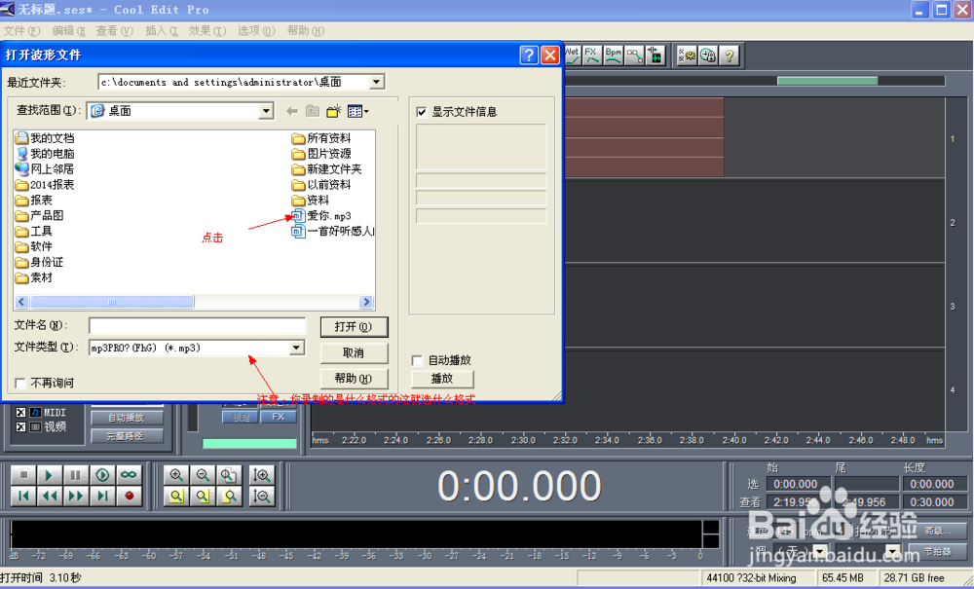
Task: Click the Bpm tempo toolbar icon
Action: click(x=615, y=55)
